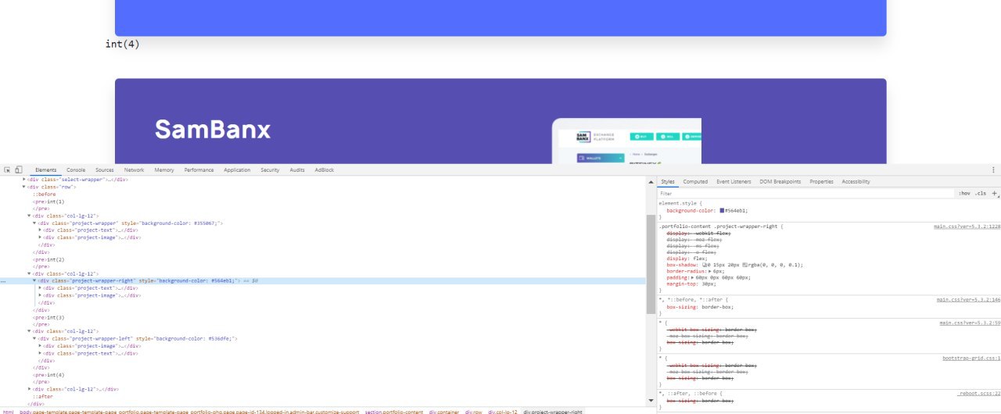This screenshot has height=414, width=1001.
Task: Open the main.css?ver=5.3.2:146 source link
Action: 968,299
